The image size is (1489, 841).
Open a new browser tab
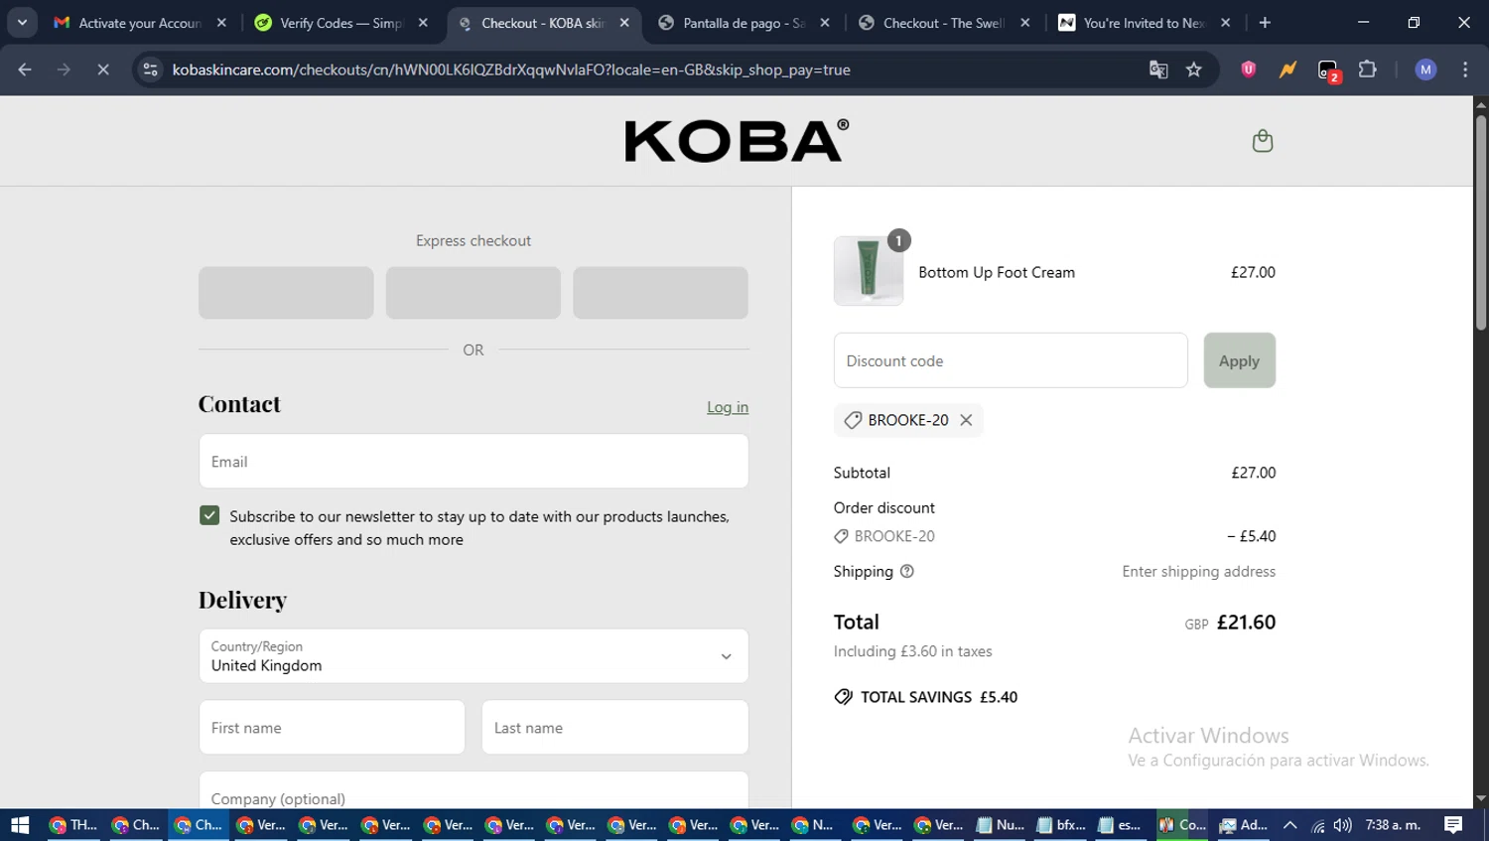[1265, 22]
